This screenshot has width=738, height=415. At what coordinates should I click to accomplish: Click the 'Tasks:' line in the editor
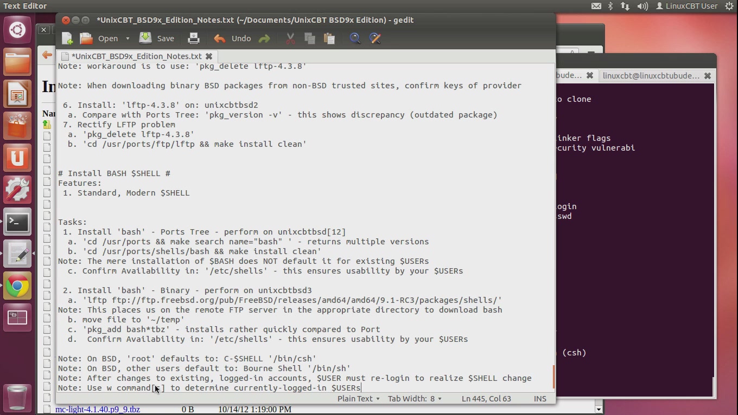click(x=73, y=222)
